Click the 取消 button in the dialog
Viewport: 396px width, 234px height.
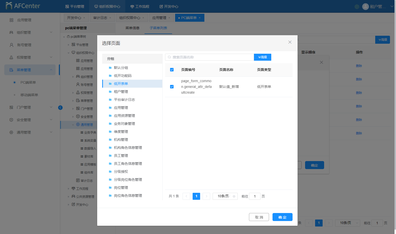coord(259,217)
